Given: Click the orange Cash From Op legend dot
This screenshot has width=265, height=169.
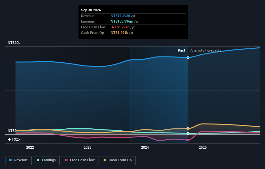Looking at the screenshot, I should point(105,160).
